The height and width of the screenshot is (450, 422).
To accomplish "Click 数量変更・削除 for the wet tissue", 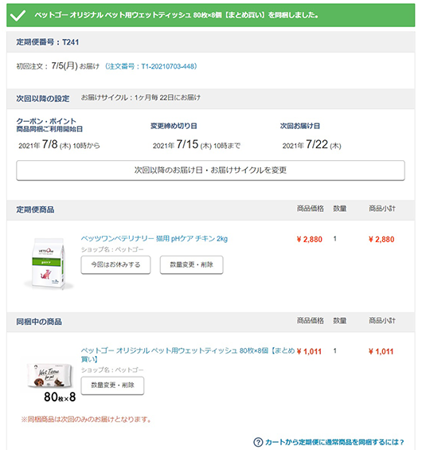I will [112, 385].
